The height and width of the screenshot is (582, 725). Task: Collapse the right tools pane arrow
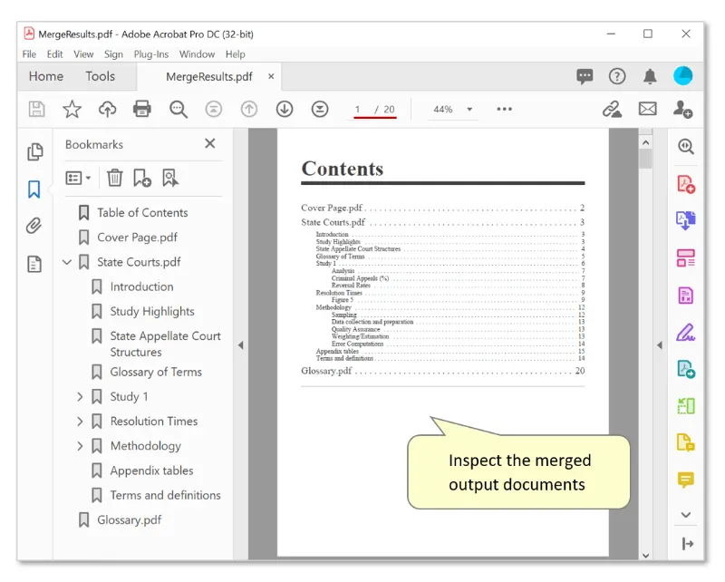coord(659,345)
